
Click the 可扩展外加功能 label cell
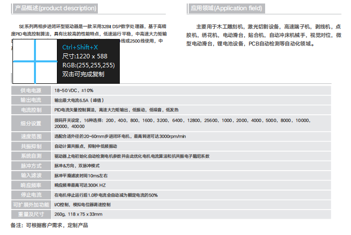31,205
